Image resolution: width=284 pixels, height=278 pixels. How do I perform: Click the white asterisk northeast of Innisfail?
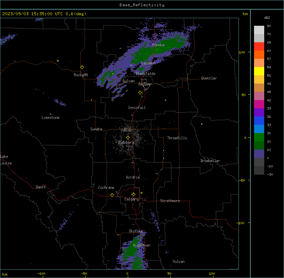point(165,100)
